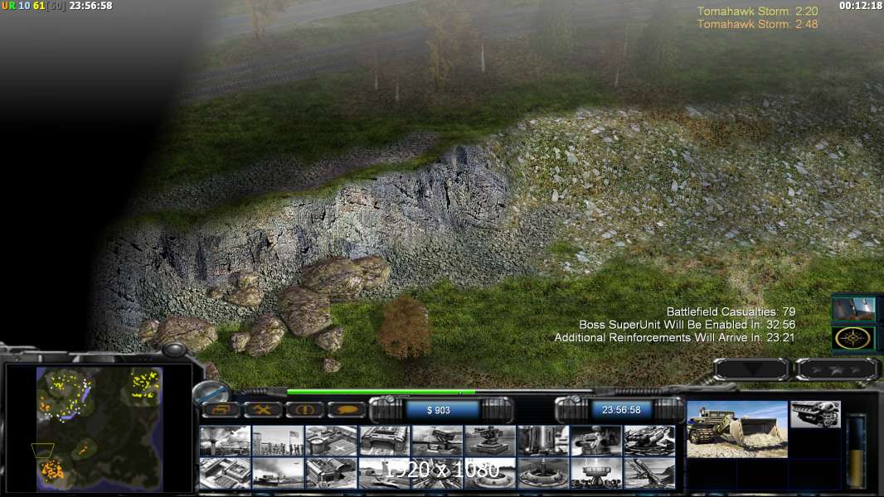
Task: Select barracks icon showing flag and soldiers
Action: click(278, 441)
